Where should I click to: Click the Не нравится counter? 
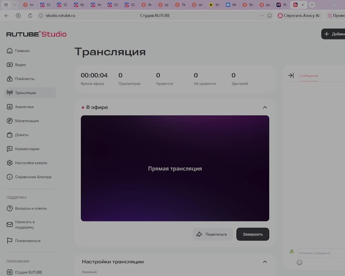pyautogui.click(x=205, y=79)
